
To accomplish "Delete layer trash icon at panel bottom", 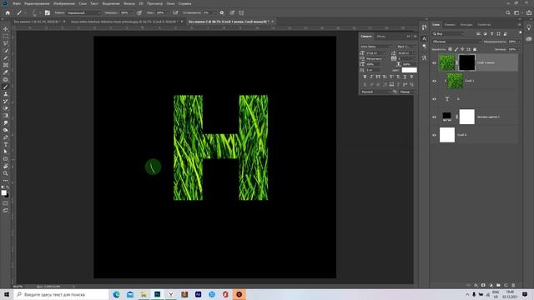I will tap(513, 285).
